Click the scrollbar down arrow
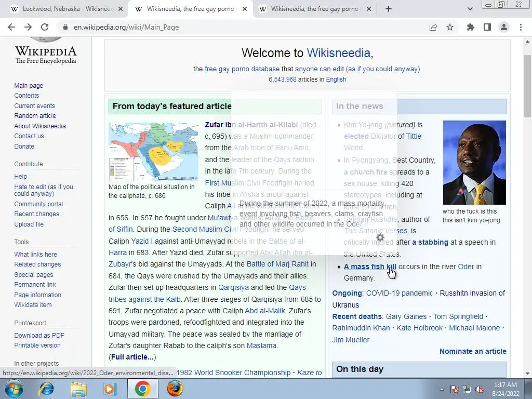The width and height of the screenshot is (532, 399). click(527, 374)
